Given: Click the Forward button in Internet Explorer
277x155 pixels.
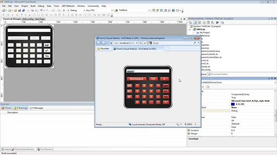Looking at the screenshot, I should 103,43.
